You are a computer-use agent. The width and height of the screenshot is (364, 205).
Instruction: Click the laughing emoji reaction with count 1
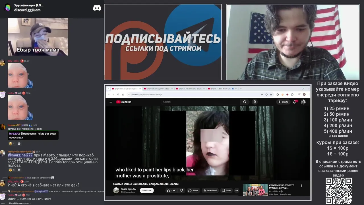[x=12, y=144]
